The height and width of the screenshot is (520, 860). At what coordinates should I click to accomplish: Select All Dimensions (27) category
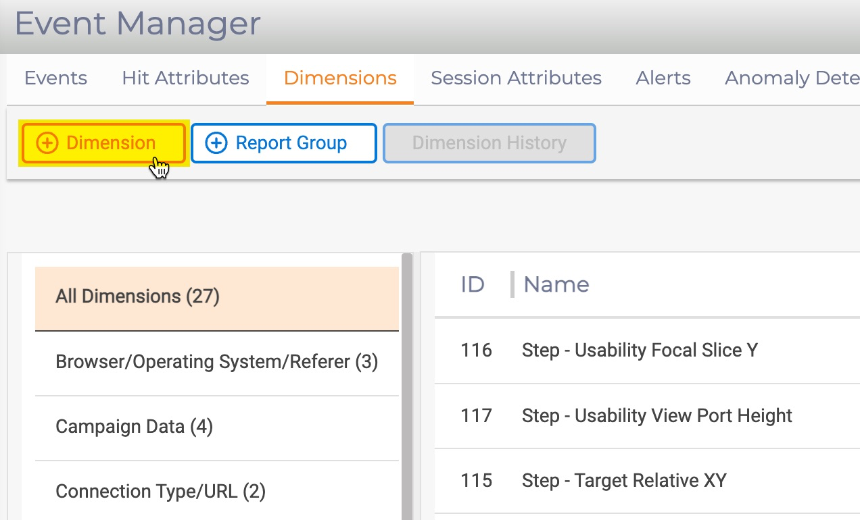pyautogui.click(x=138, y=296)
